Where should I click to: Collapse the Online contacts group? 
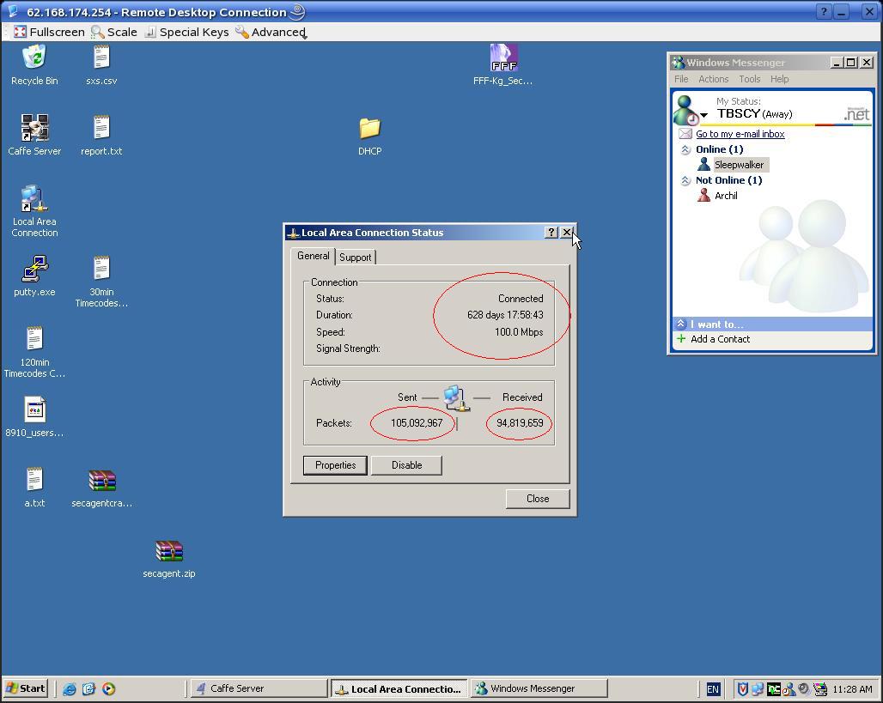click(685, 149)
